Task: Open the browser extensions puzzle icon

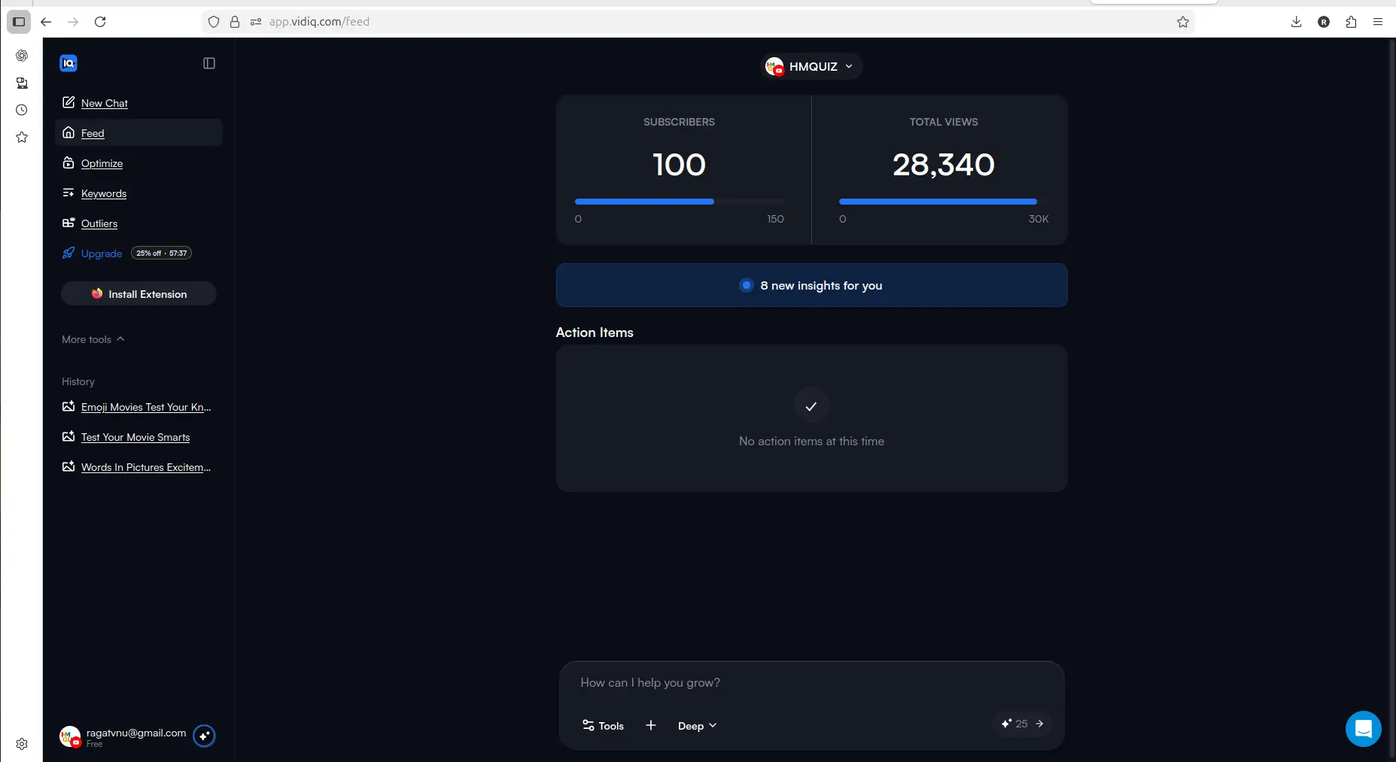Action: click(1351, 22)
